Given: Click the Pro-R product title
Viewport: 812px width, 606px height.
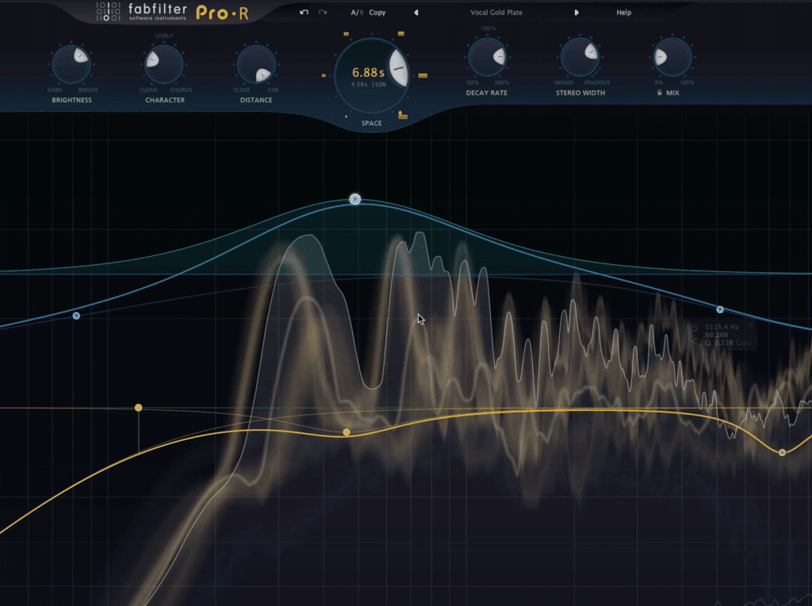Looking at the screenshot, I should (x=222, y=13).
